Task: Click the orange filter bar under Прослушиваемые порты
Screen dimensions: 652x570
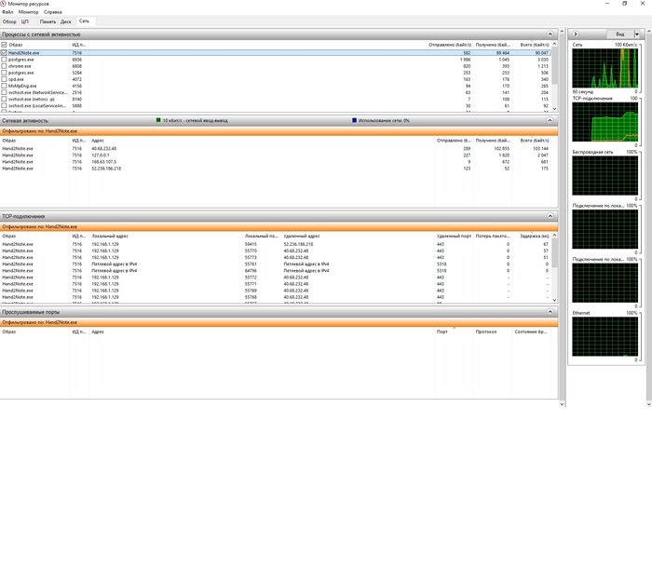Action: (x=278, y=322)
